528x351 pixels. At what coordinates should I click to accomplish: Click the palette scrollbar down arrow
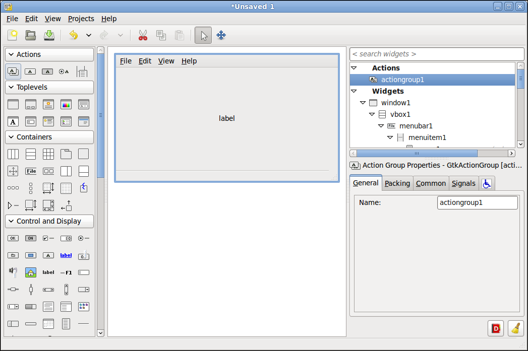tap(100, 333)
